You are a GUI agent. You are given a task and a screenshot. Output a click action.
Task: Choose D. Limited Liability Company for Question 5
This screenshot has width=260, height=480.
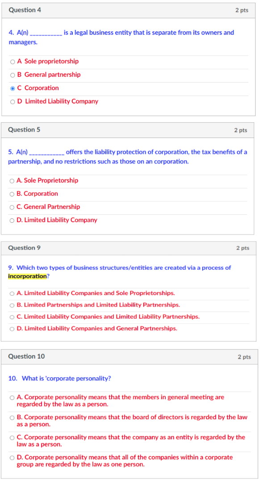point(12,220)
